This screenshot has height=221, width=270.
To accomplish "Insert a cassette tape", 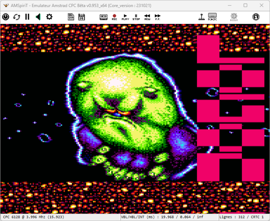I will coord(104,17).
